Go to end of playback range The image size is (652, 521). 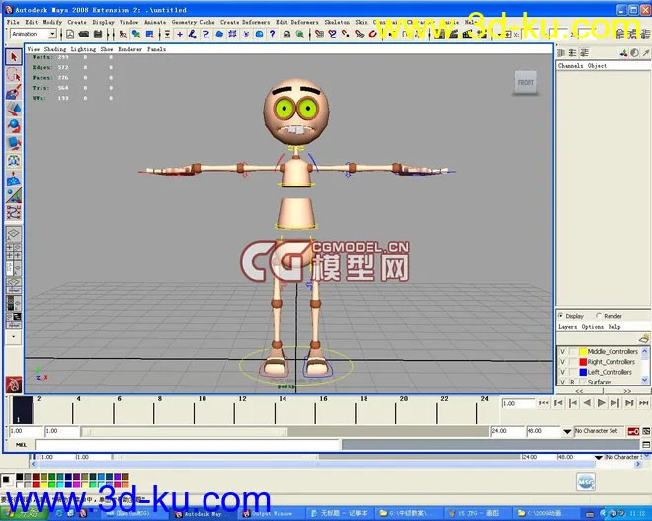tap(644, 403)
